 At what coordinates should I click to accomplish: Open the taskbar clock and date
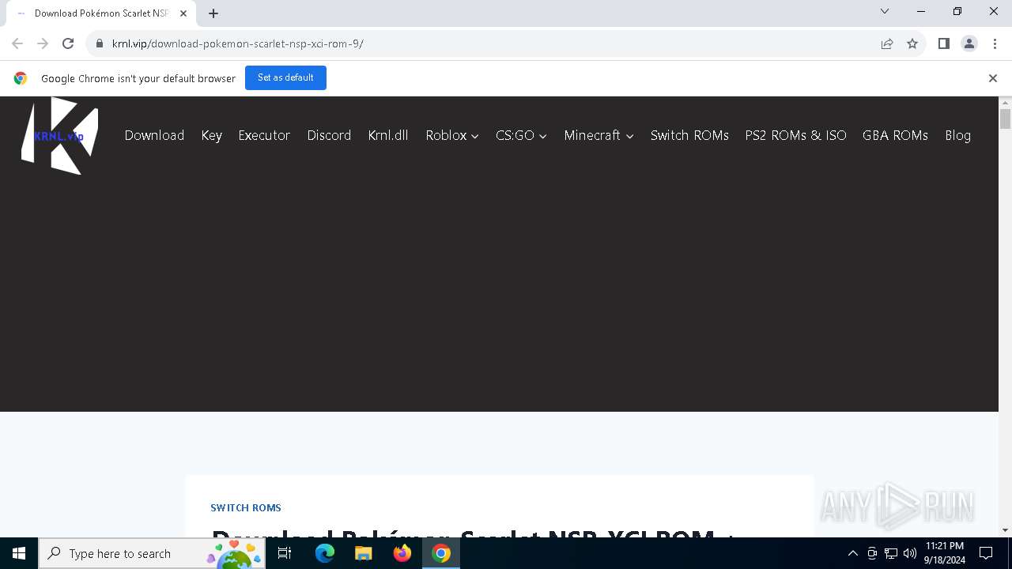point(945,553)
